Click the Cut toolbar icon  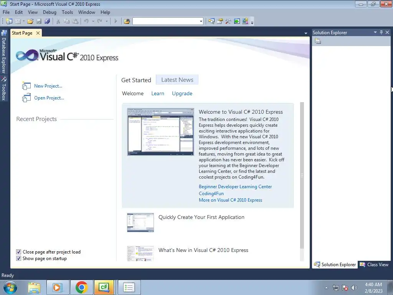[58, 22]
